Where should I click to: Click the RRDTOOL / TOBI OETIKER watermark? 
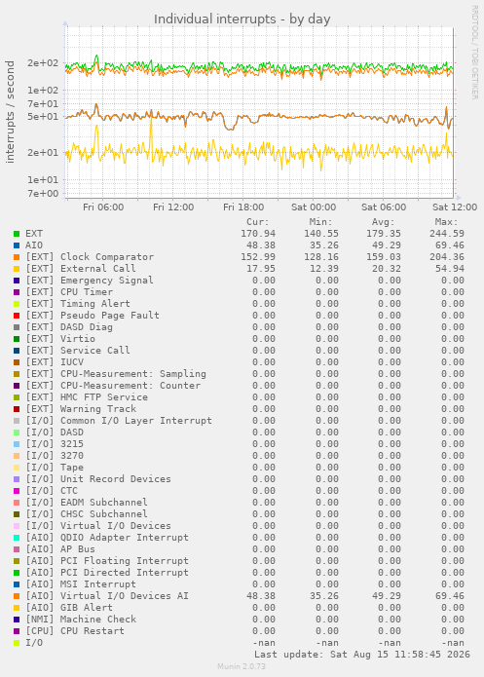[x=474, y=53]
